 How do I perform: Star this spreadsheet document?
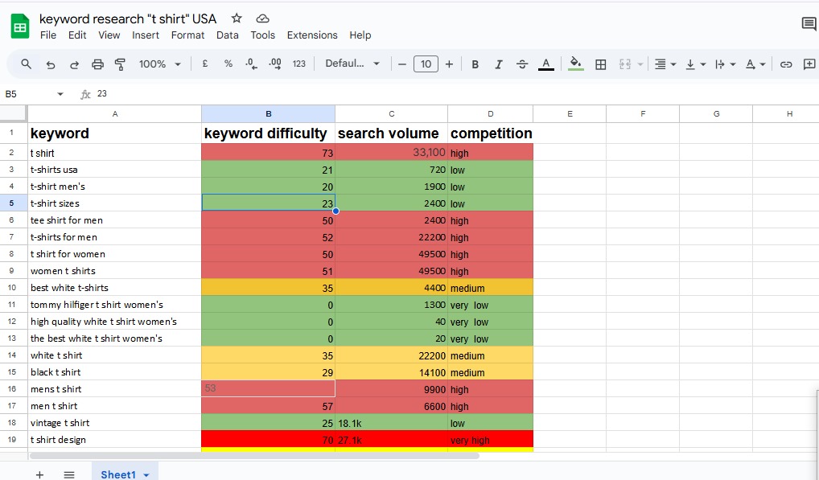point(237,18)
